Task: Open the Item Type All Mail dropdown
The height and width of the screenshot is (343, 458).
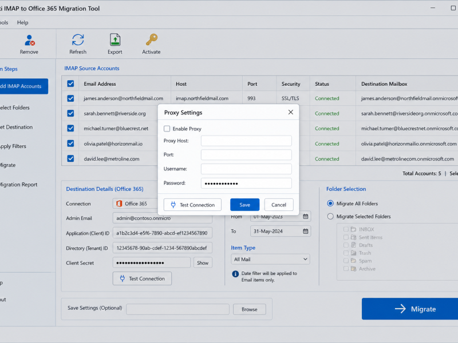Action: [270, 260]
